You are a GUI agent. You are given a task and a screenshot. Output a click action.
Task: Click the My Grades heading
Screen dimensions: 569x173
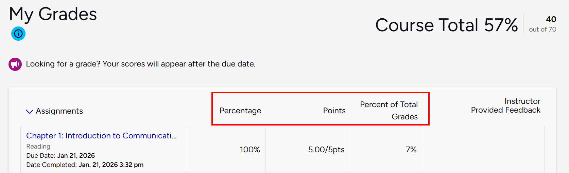pos(53,14)
